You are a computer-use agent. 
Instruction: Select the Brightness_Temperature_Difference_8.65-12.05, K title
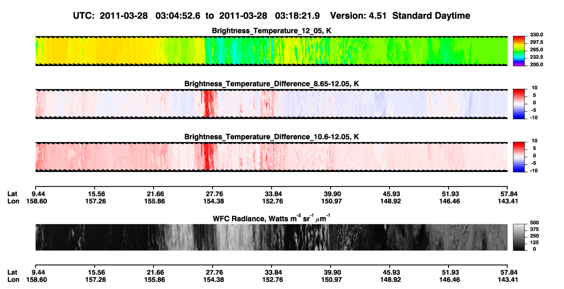tap(271, 83)
